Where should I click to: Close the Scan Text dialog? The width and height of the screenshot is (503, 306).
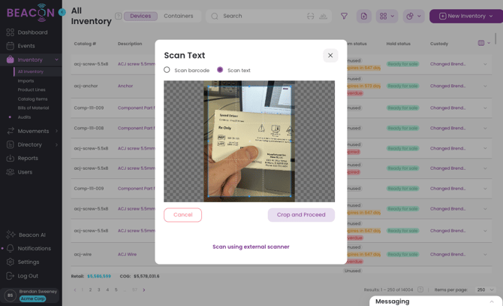(x=330, y=56)
